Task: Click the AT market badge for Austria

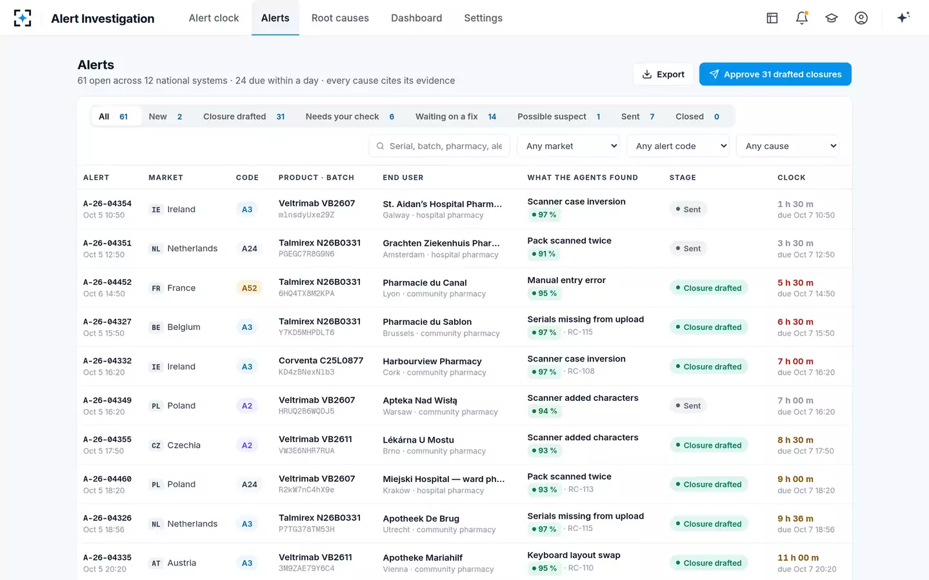Action: click(x=156, y=563)
